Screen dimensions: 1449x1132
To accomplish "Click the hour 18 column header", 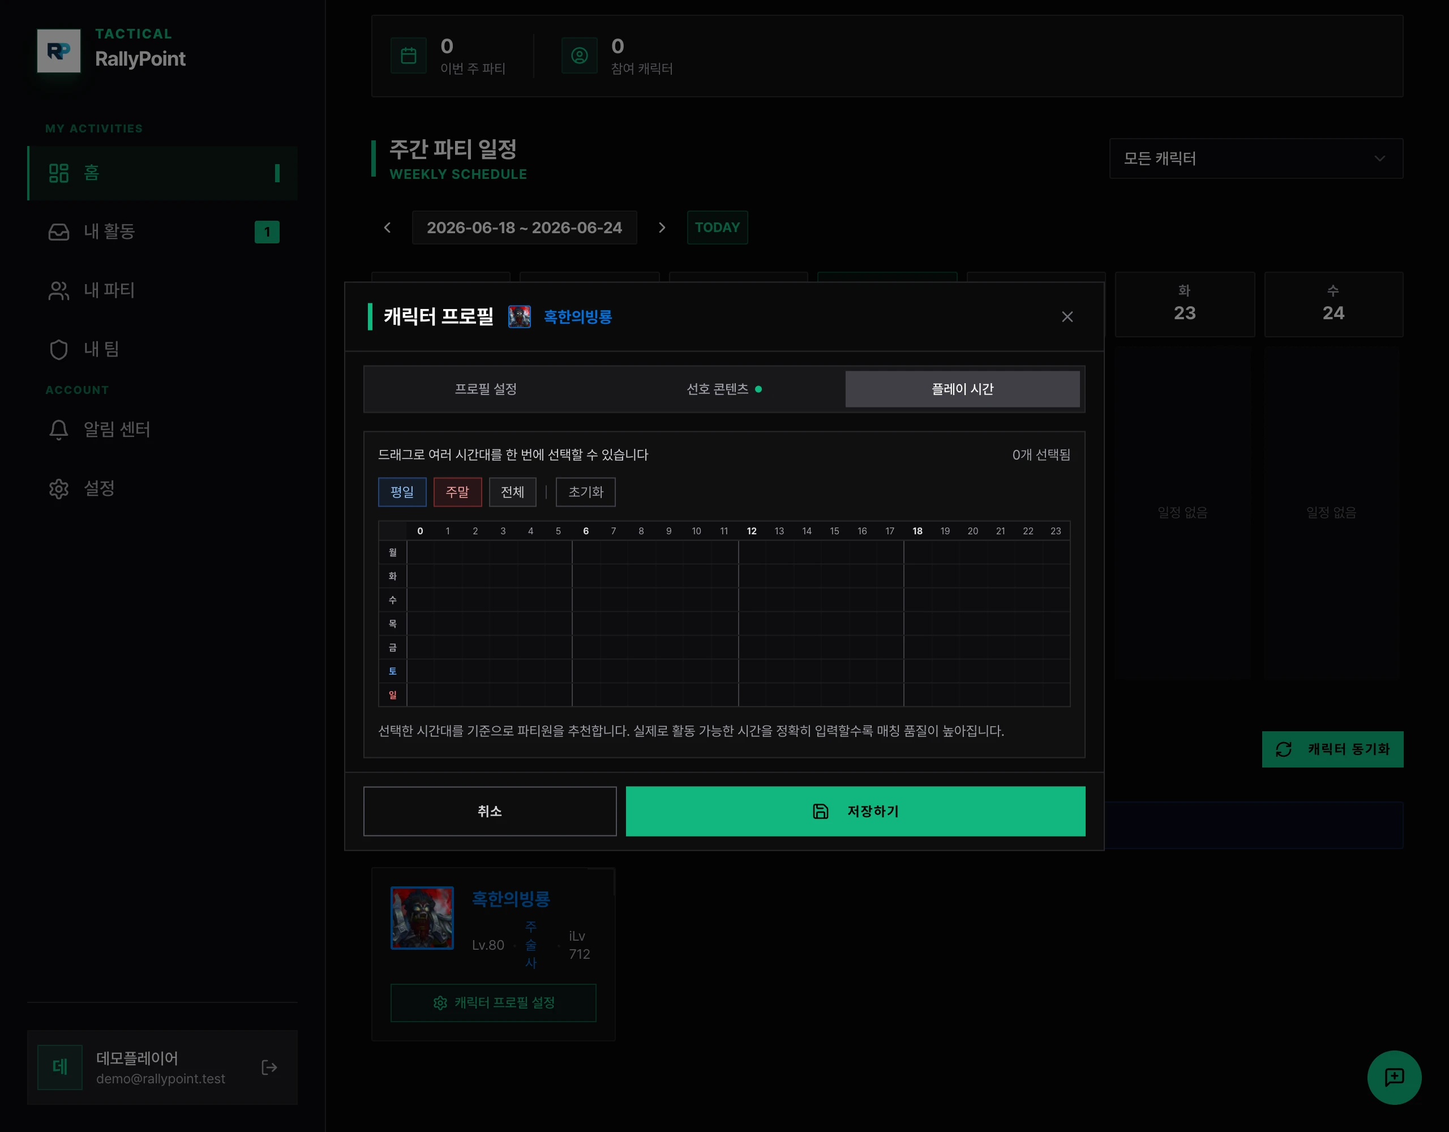I will click(x=918, y=531).
